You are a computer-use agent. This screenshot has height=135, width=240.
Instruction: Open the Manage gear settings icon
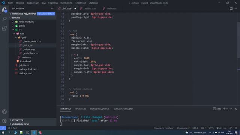(4, 121)
